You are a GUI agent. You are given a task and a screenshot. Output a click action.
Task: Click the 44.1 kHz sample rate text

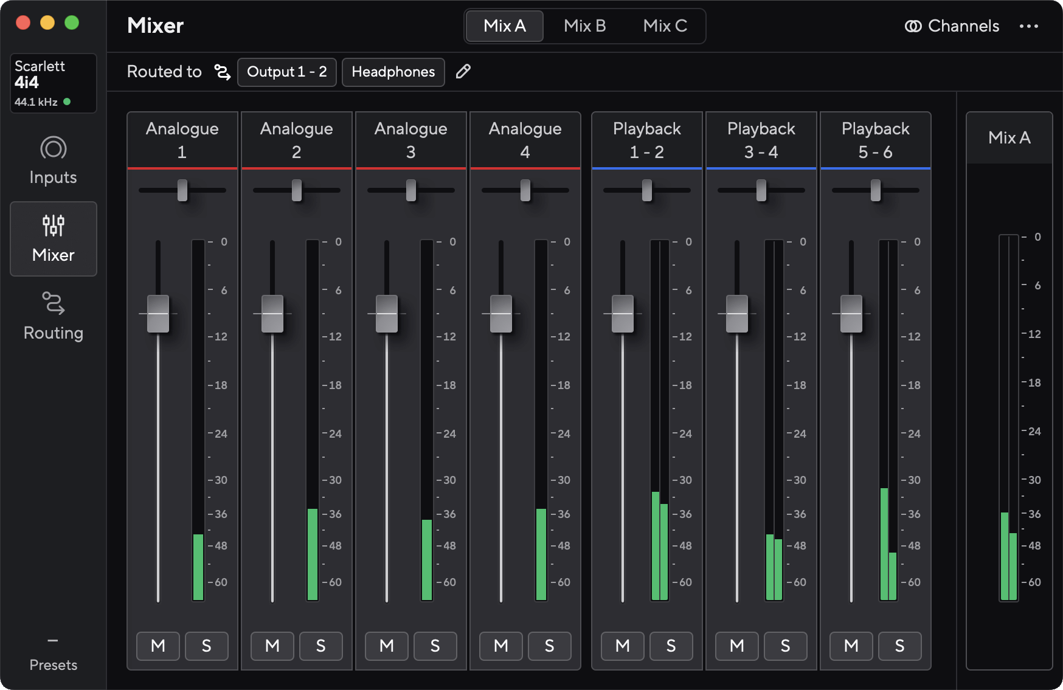pyautogui.click(x=36, y=102)
